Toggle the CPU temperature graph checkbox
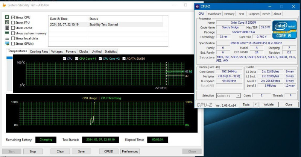 click(64, 59)
